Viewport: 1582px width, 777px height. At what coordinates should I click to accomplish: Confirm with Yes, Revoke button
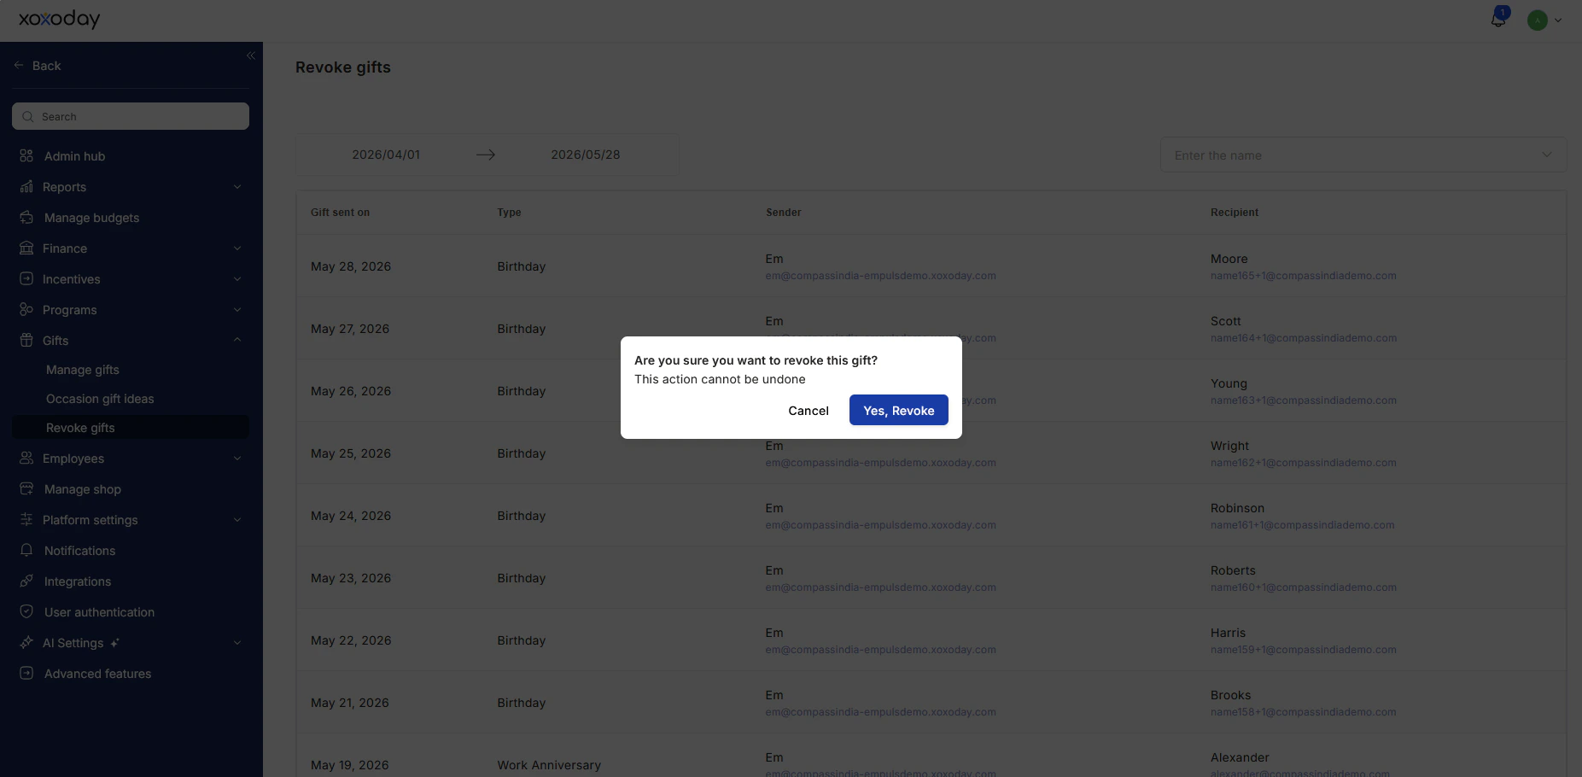point(898,410)
